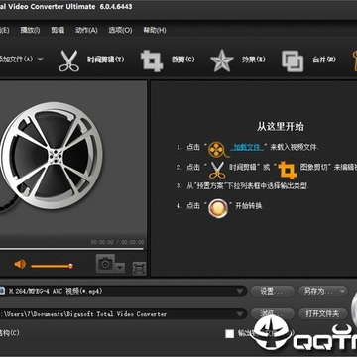Click the film reel preview area
Image resolution: width=357 pixels, height=357 pixels.
(73, 158)
